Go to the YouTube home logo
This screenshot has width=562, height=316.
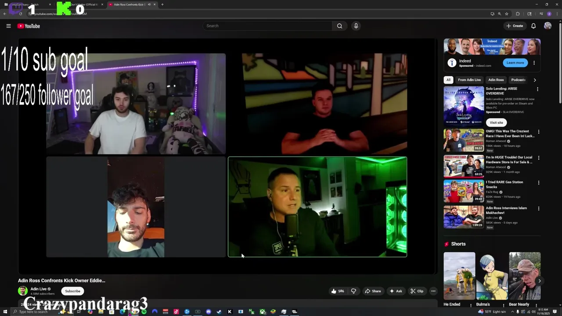pyautogui.click(x=29, y=26)
